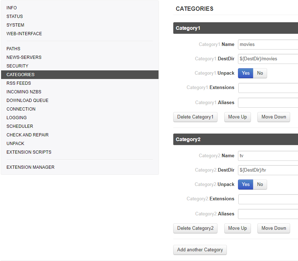298x261 pixels.
Task: Move Category2 up in the list
Action: pos(237,228)
